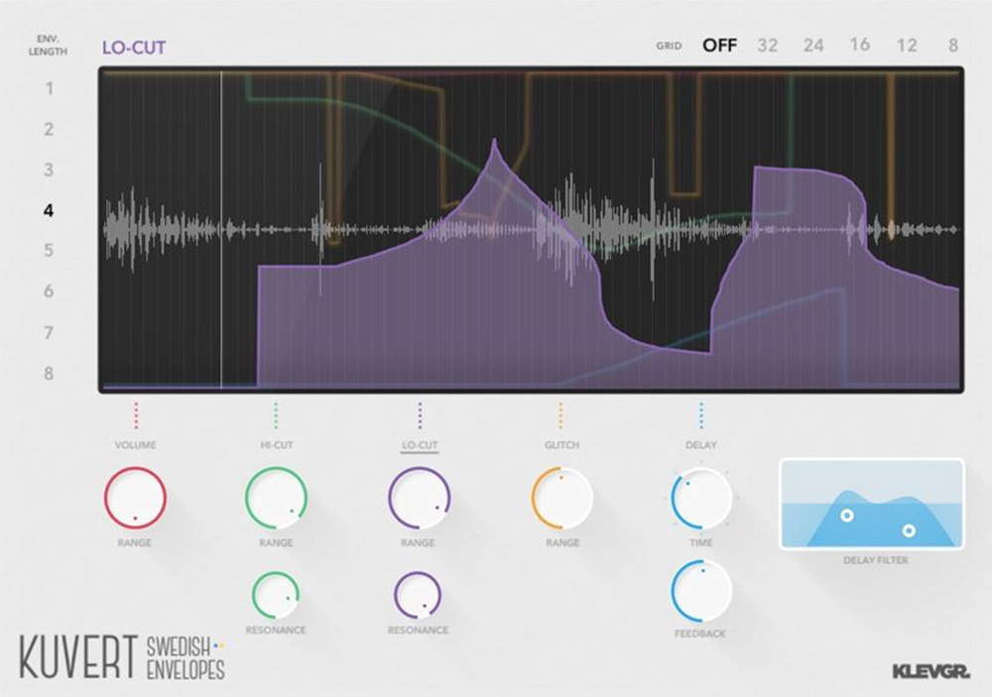This screenshot has height=697, width=992.
Task: Select the Glitch envelope via its dotted selector
Action: [x=561, y=411]
